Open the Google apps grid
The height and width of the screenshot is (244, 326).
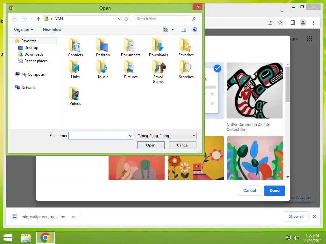point(309,39)
